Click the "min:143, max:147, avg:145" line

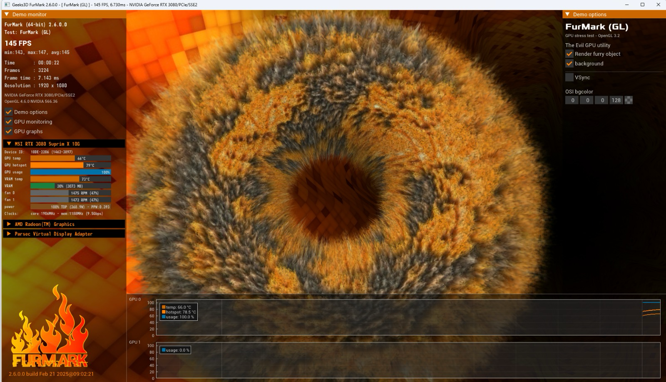[37, 52]
